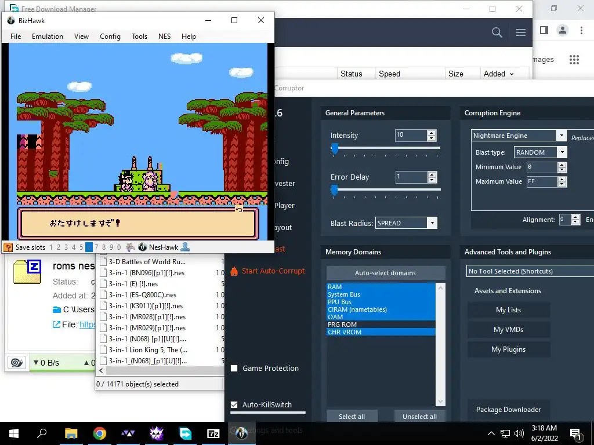Open the BizHawk taskbar icon
This screenshot has width=594, height=445.
(x=241, y=433)
